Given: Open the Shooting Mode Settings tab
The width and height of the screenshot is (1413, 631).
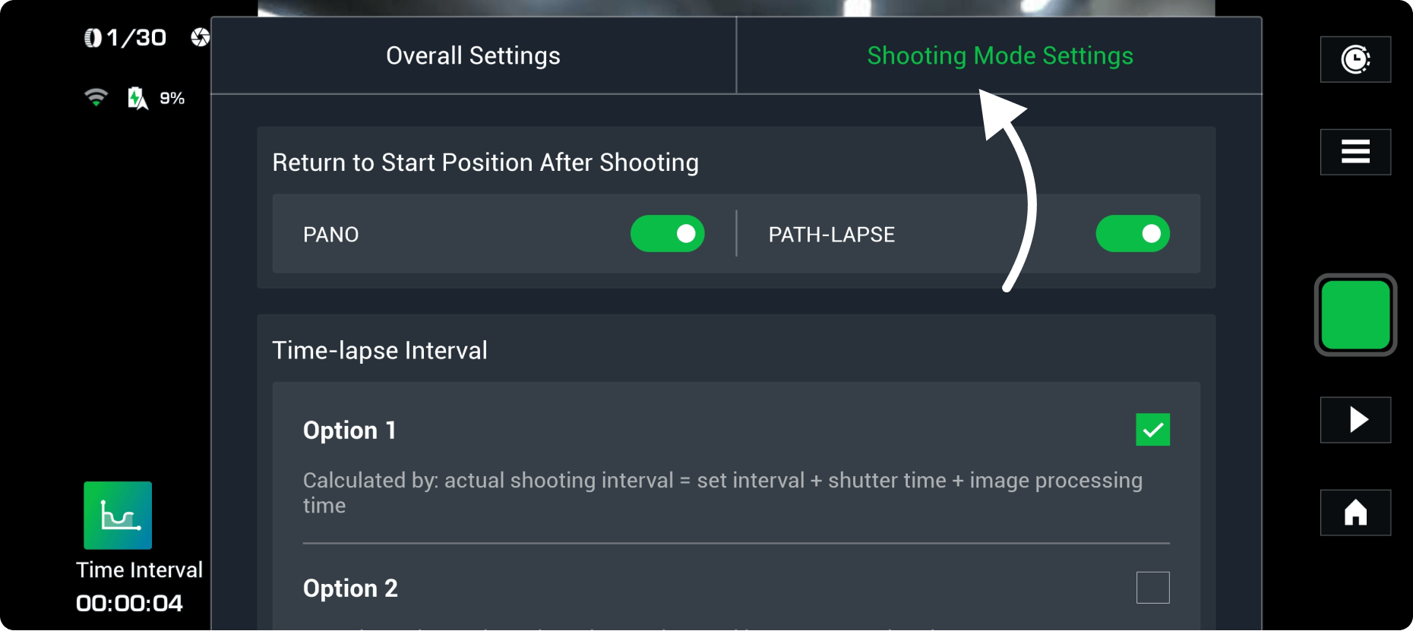Looking at the screenshot, I should click(x=1000, y=55).
